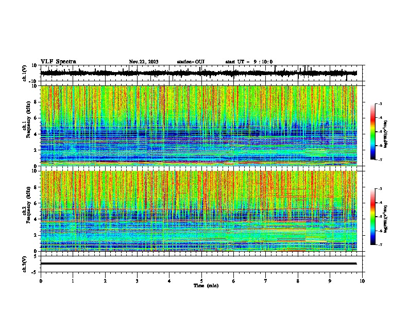Click the time axis tick label "4"
This screenshot has height=315, width=408.
pos(169,281)
